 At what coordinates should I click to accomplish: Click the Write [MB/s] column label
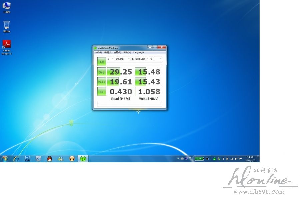tap(149, 99)
